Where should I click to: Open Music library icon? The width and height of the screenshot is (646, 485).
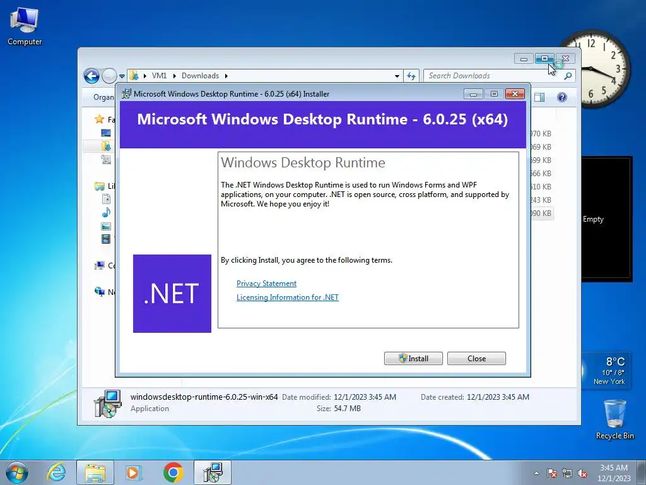pyautogui.click(x=106, y=212)
